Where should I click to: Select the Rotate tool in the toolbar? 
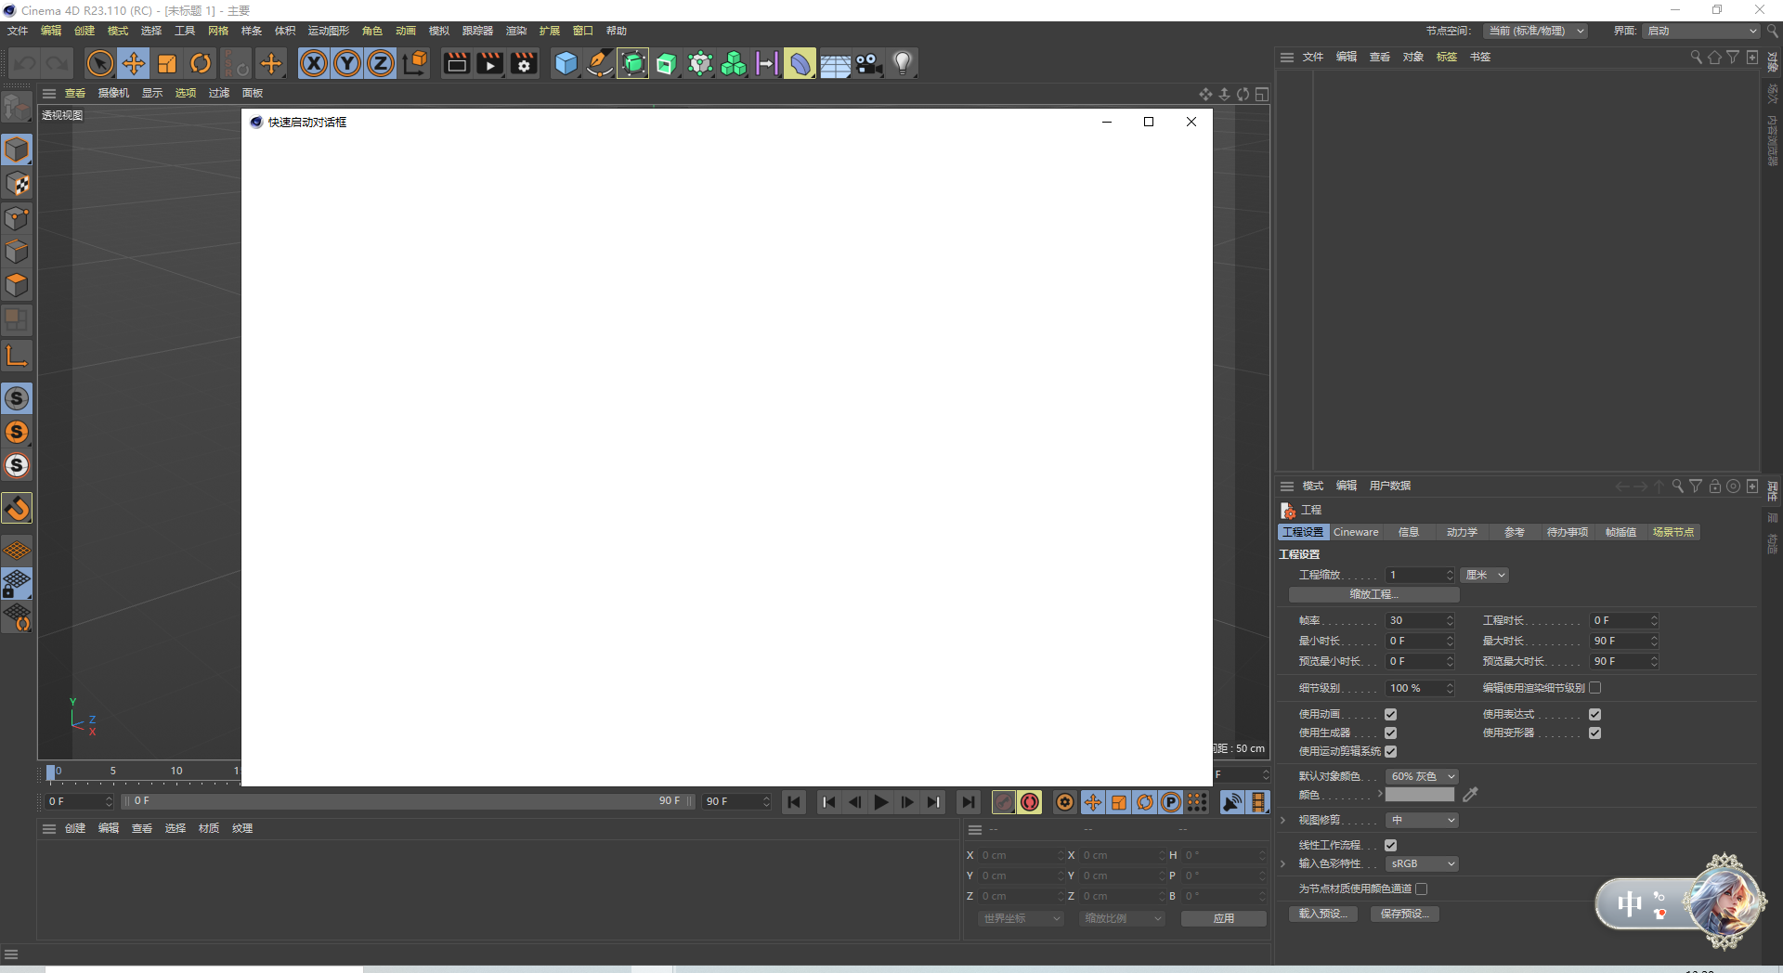(x=201, y=63)
